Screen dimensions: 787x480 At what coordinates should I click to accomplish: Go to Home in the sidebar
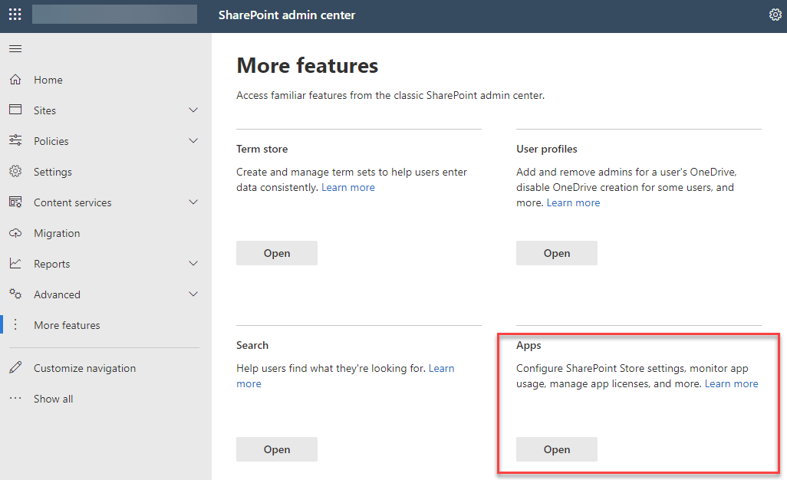[x=48, y=80]
